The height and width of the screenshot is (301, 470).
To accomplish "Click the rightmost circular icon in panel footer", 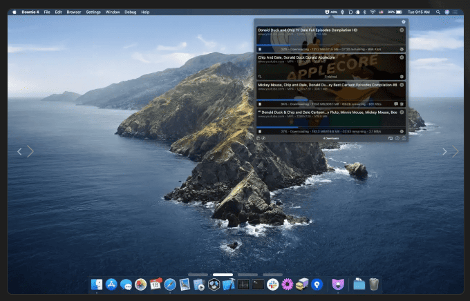I will point(404,138).
